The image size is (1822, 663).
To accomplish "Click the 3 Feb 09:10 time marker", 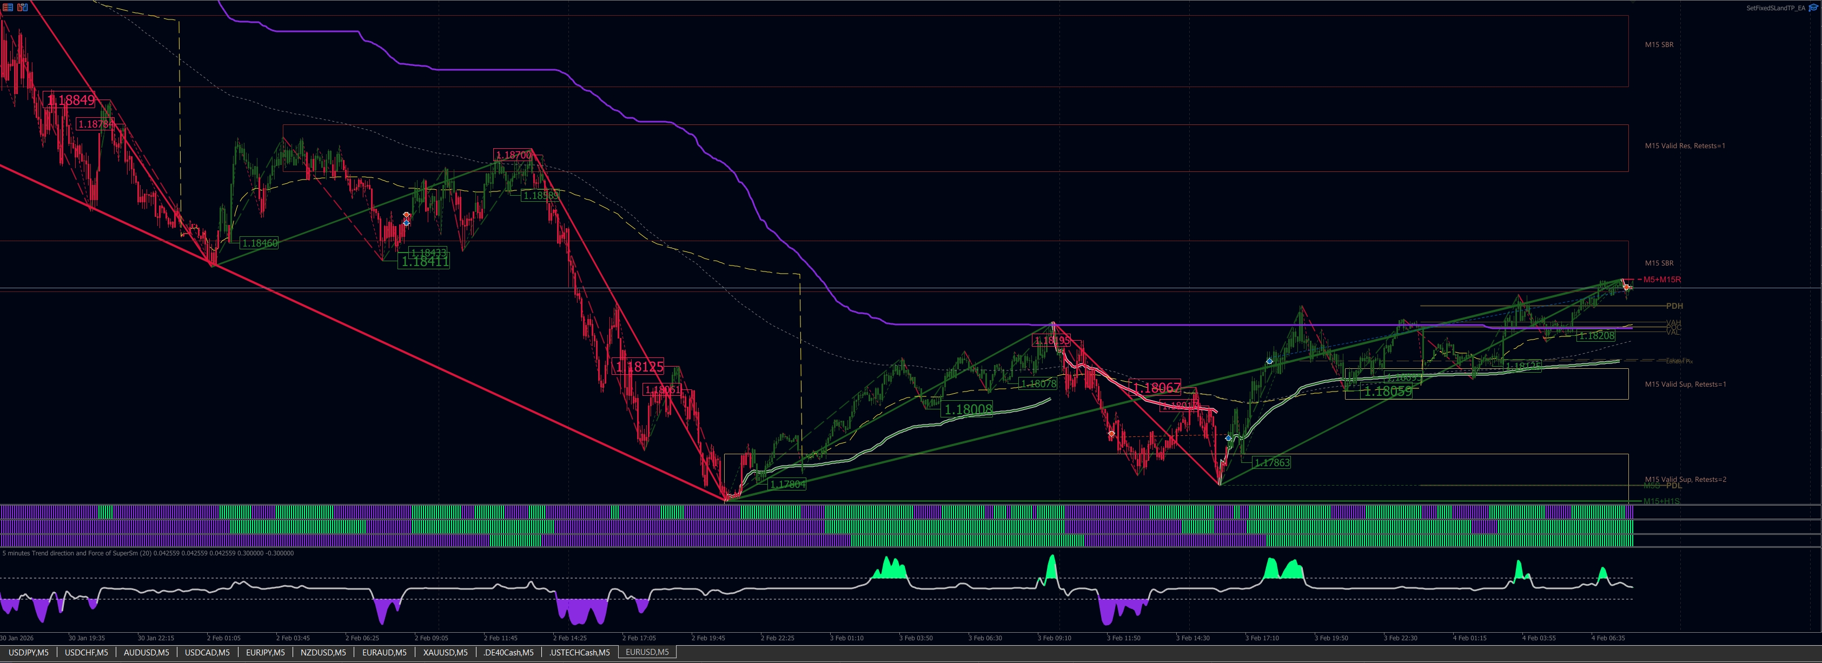I will click(x=1054, y=638).
